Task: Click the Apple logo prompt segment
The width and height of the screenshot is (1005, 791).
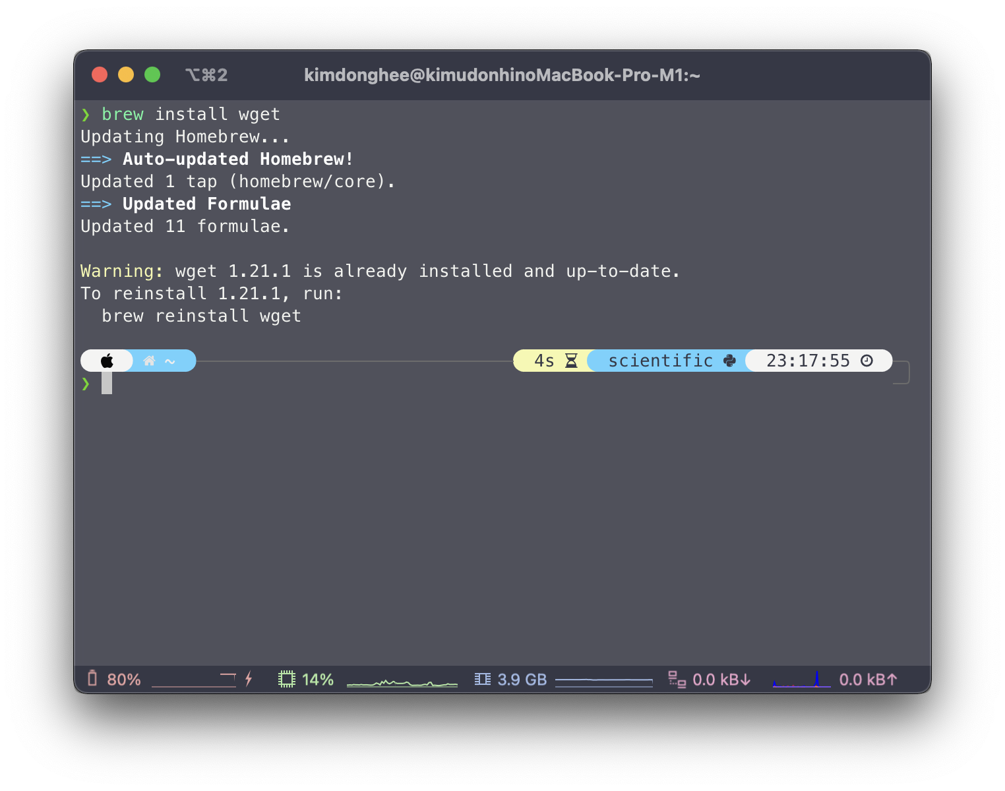Action: (x=107, y=361)
